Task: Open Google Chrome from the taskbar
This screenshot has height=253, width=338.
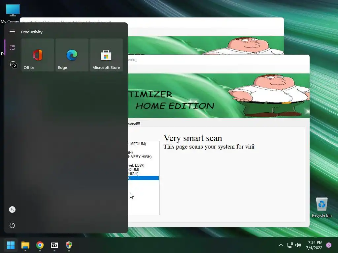Action: (x=40, y=245)
